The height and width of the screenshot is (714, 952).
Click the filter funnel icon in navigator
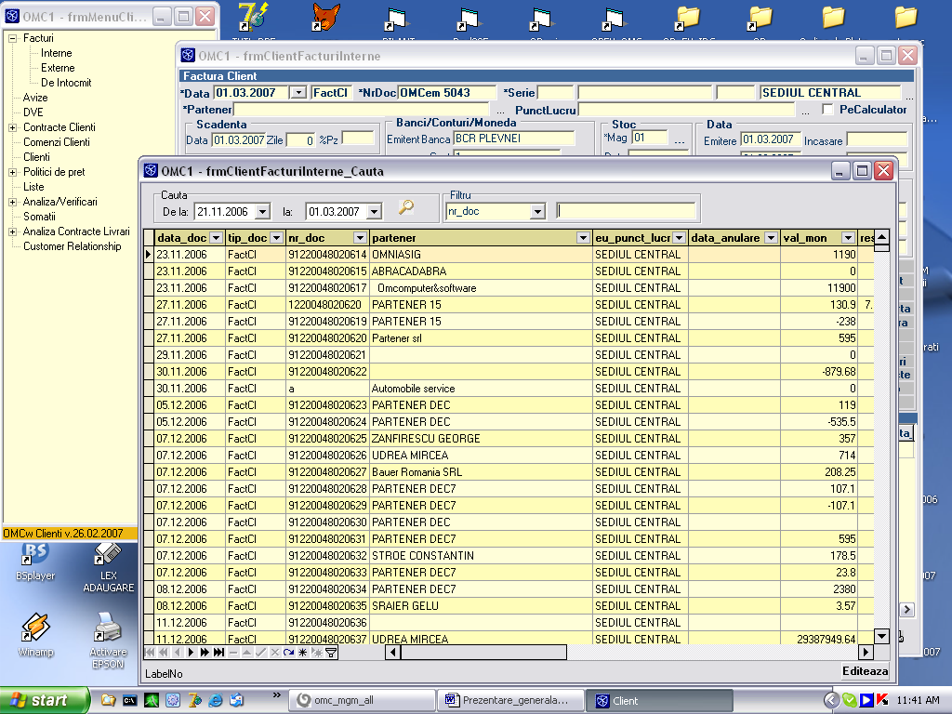click(331, 653)
